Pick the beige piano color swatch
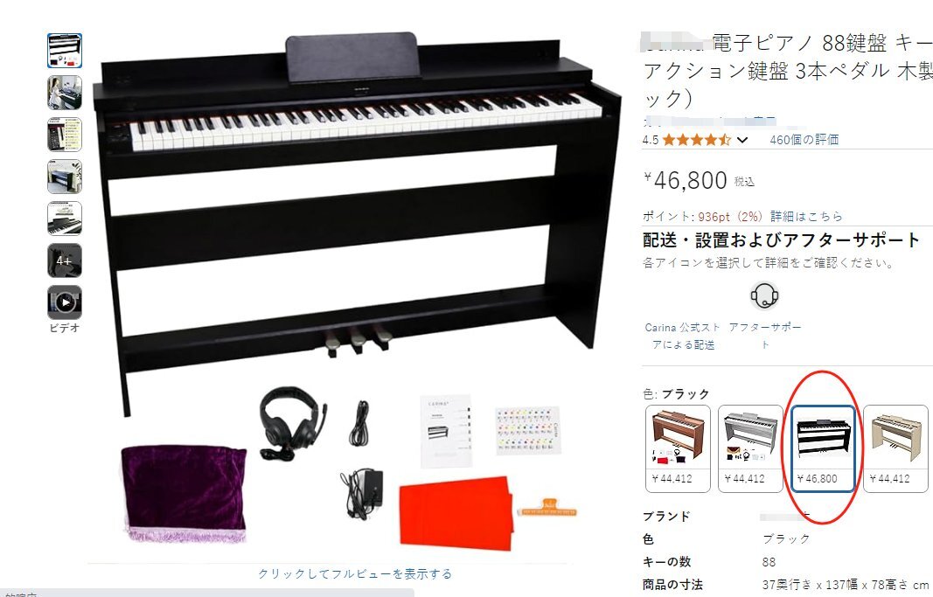 click(895, 449)
